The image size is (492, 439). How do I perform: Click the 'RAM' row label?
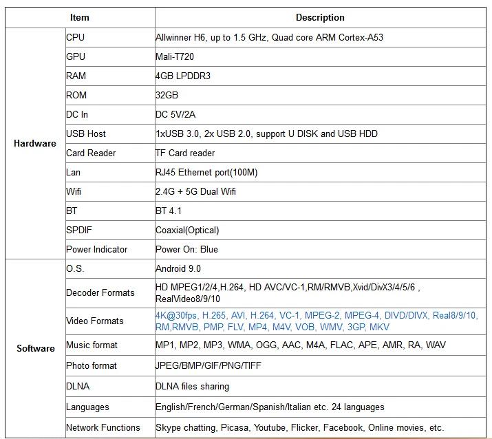[76, 76]
